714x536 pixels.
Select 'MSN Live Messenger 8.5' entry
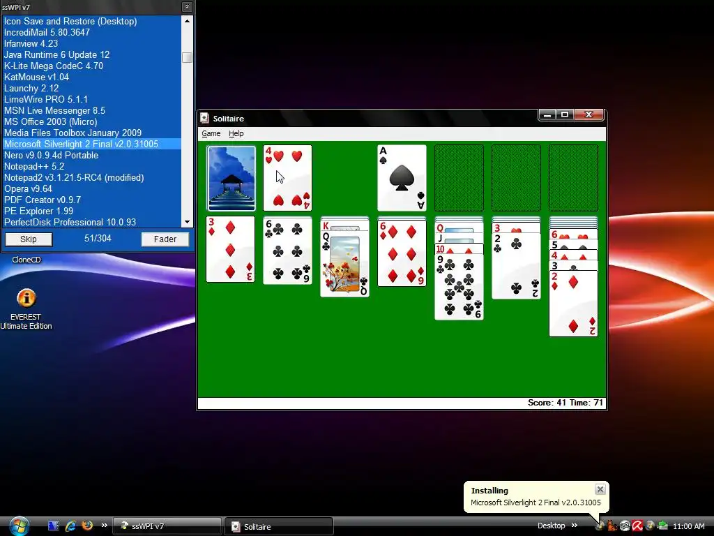pos(92,110)
